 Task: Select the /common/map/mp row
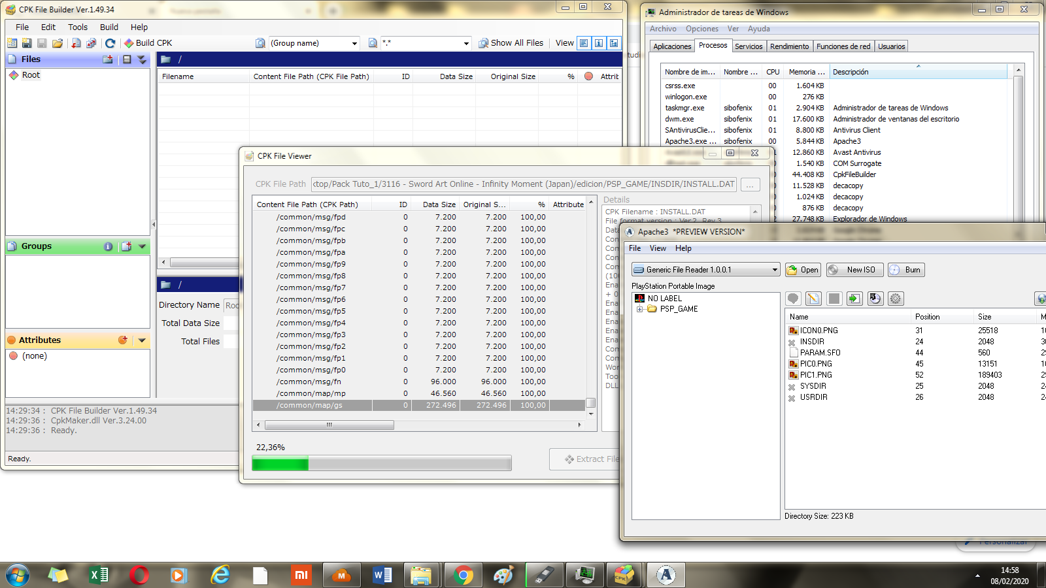pyautogui.click(x=418, y=393)
